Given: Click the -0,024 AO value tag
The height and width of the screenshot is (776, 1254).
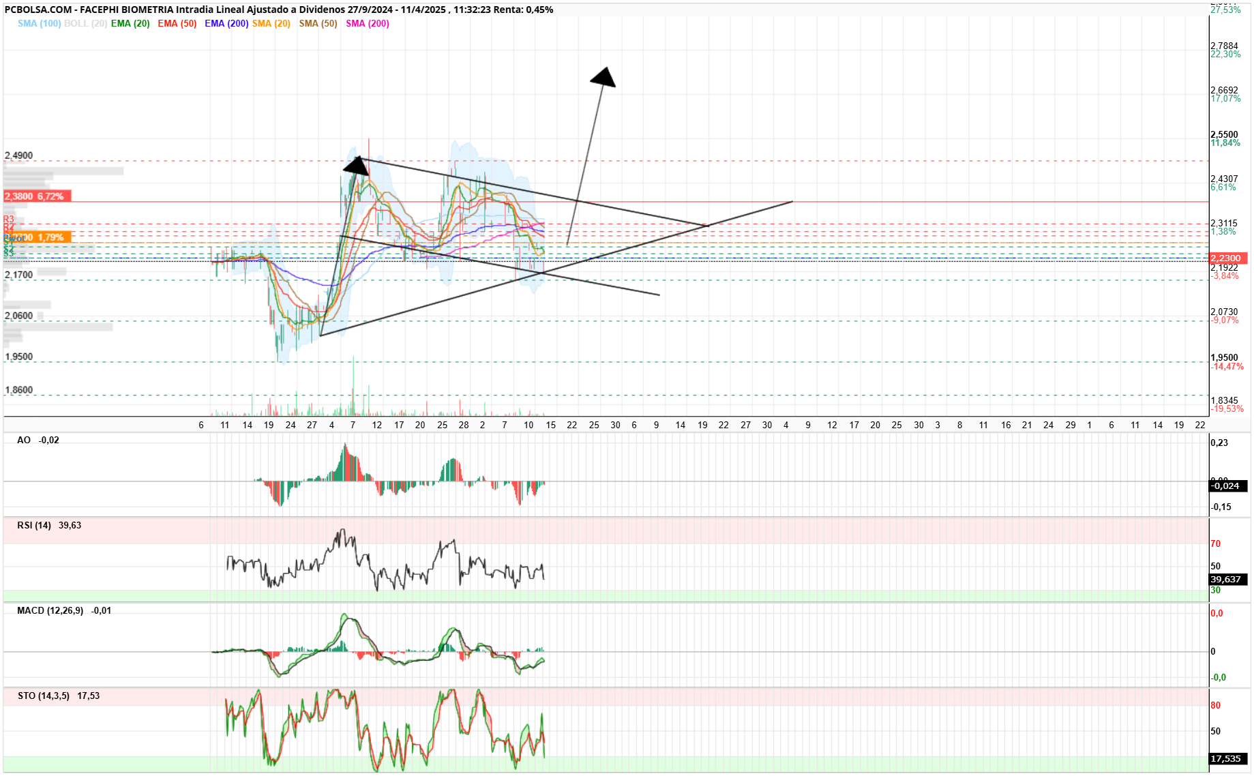Looking at the screenshot, I should [1228, 486].
